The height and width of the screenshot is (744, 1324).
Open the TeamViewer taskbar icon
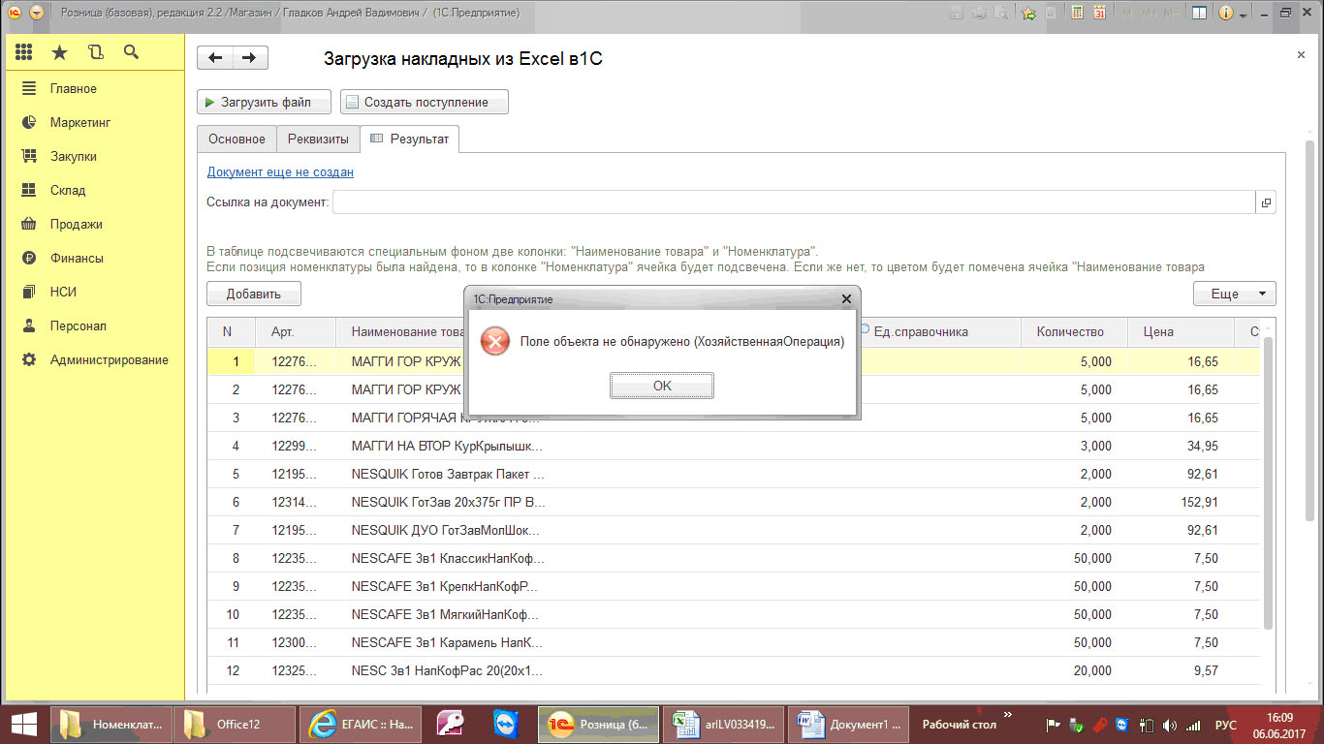click(507, 724)
